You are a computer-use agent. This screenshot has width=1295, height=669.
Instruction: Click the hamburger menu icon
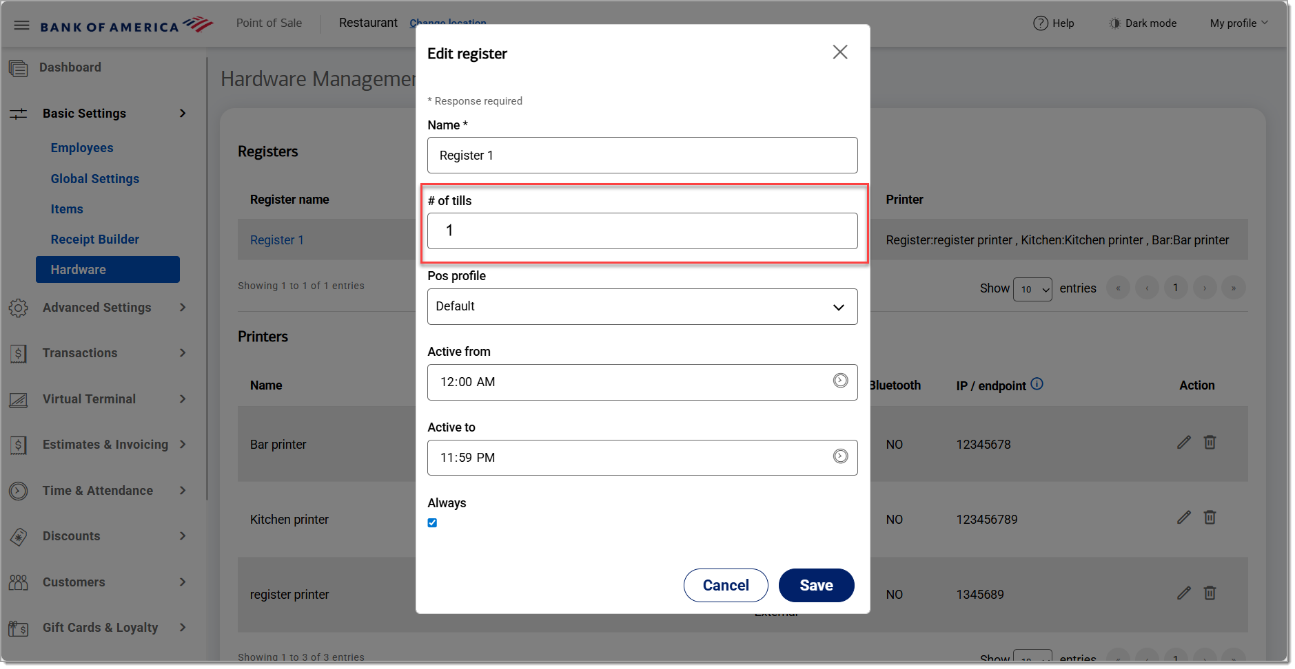[x=21, y=25]
